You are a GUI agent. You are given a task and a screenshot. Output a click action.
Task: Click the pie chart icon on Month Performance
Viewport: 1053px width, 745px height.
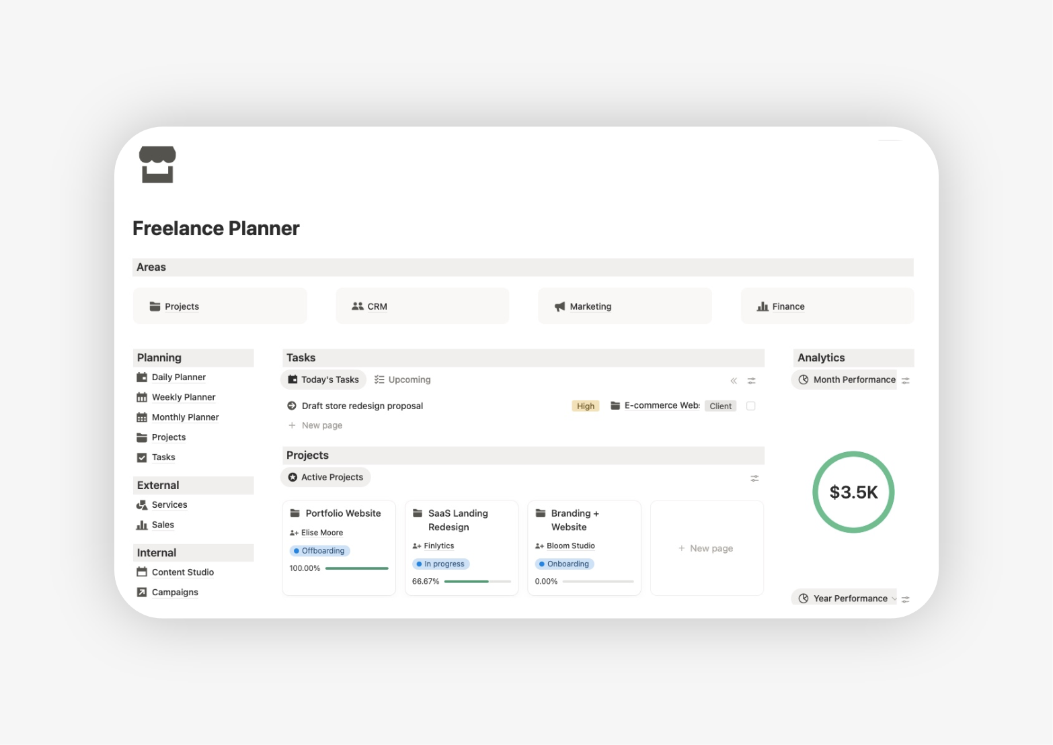pos(803,380)
